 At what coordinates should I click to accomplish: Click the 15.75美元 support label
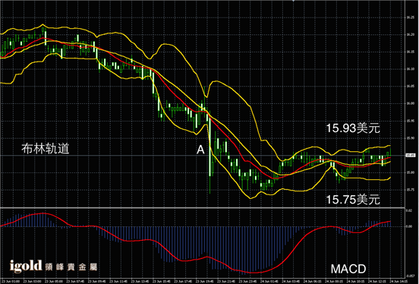pyautogui.click(x=353, y=200)
